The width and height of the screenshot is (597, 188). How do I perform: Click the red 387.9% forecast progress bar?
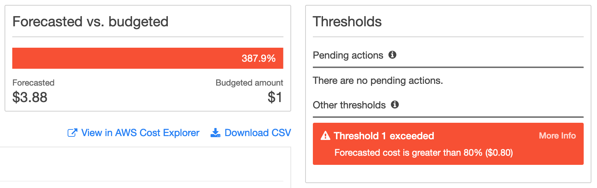(x=147, y=58)
